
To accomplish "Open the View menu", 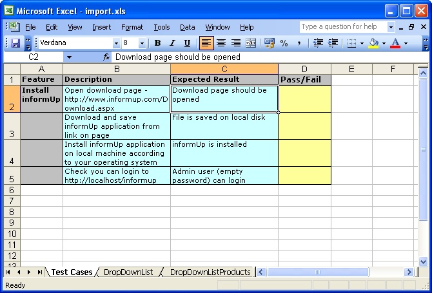I will click(75, 27).
